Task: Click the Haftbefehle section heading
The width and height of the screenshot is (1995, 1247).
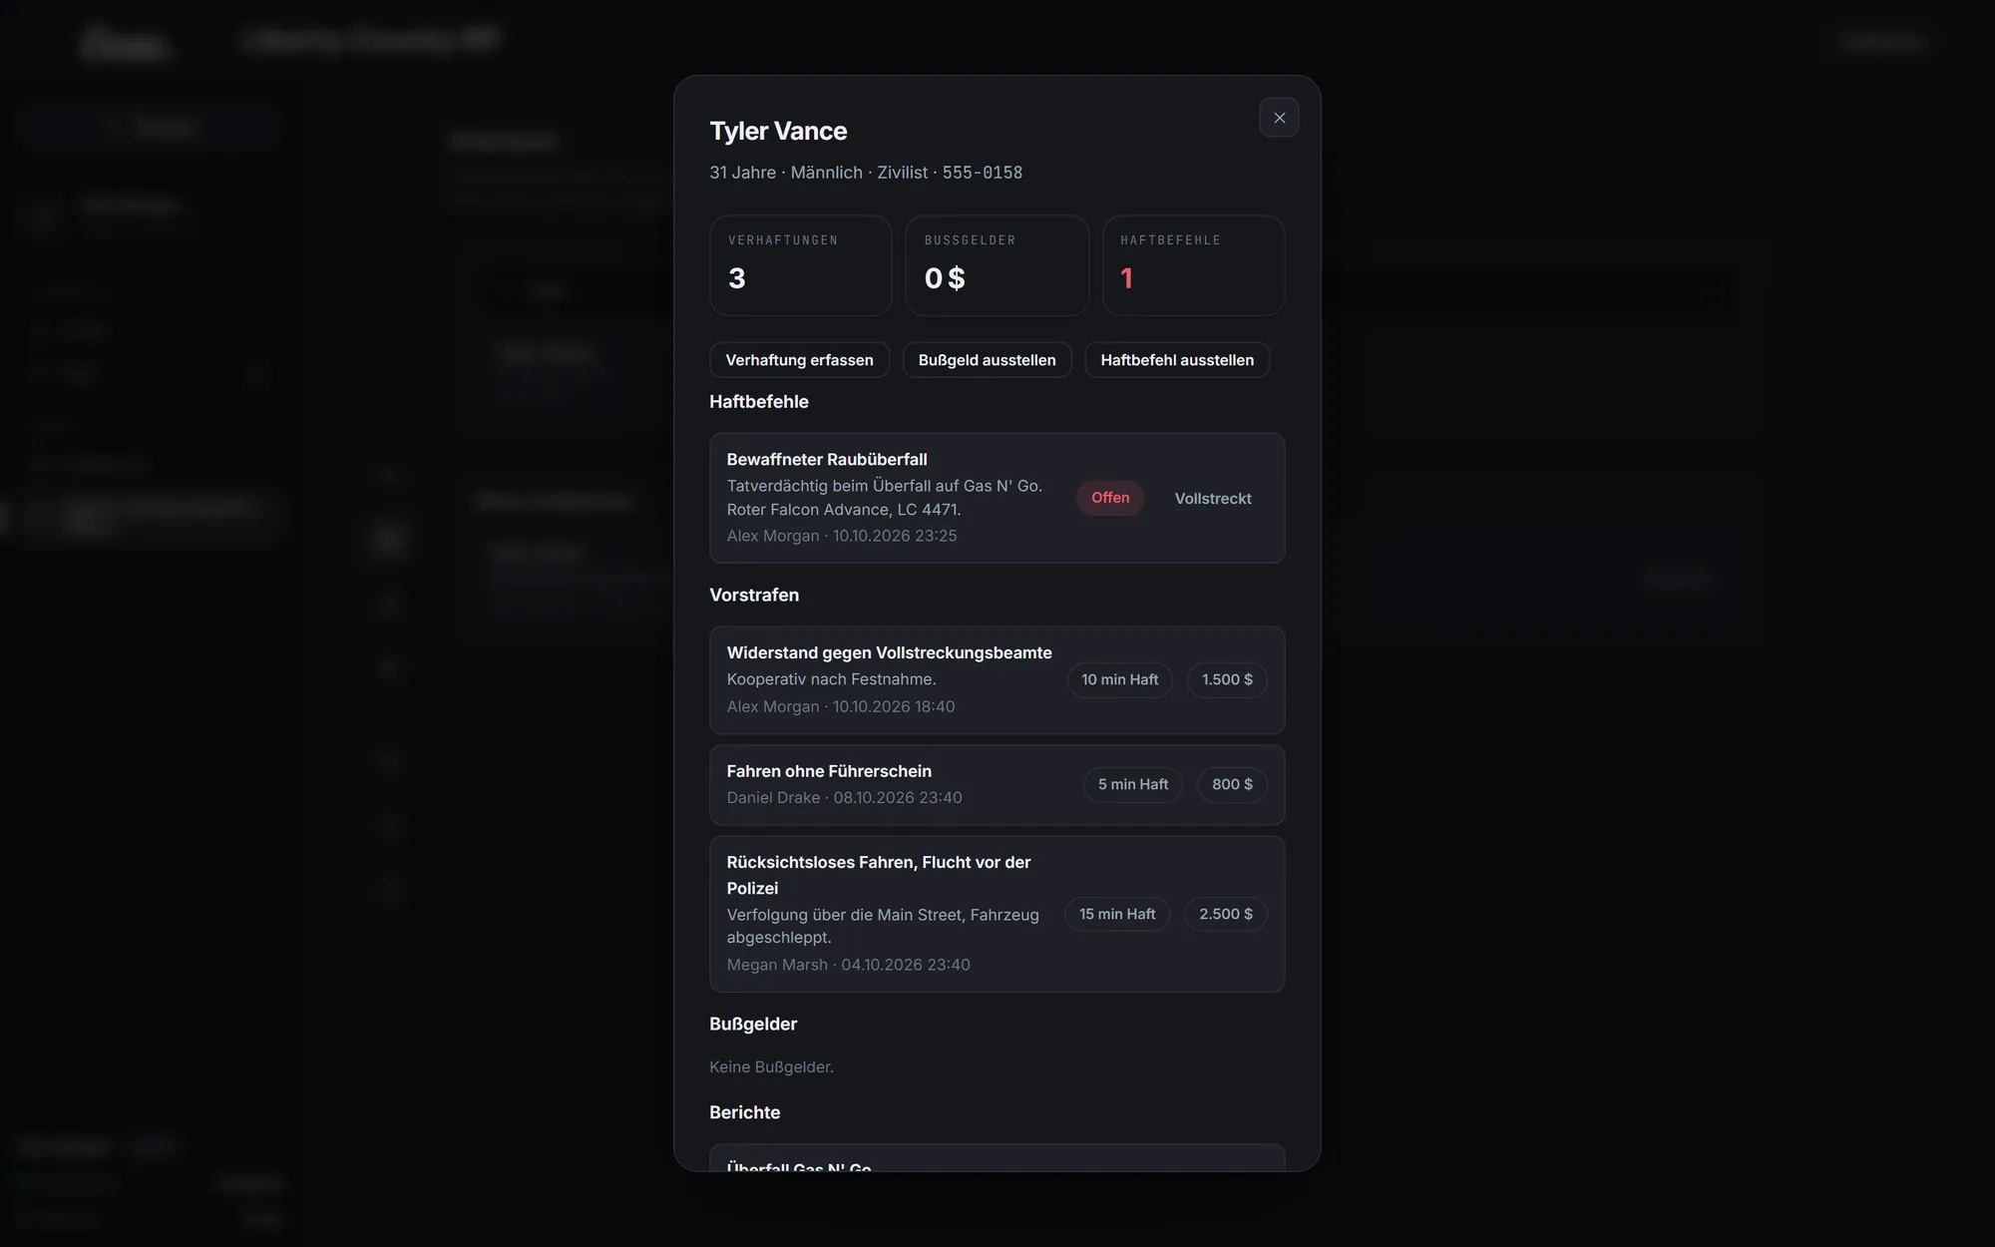Action: [x=759, y=402]
